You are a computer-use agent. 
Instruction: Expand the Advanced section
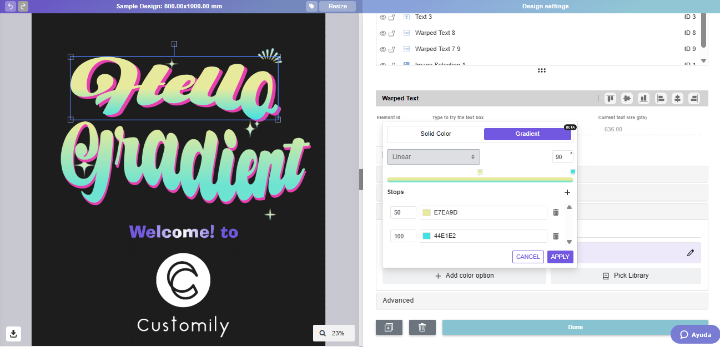pos(542,300)
